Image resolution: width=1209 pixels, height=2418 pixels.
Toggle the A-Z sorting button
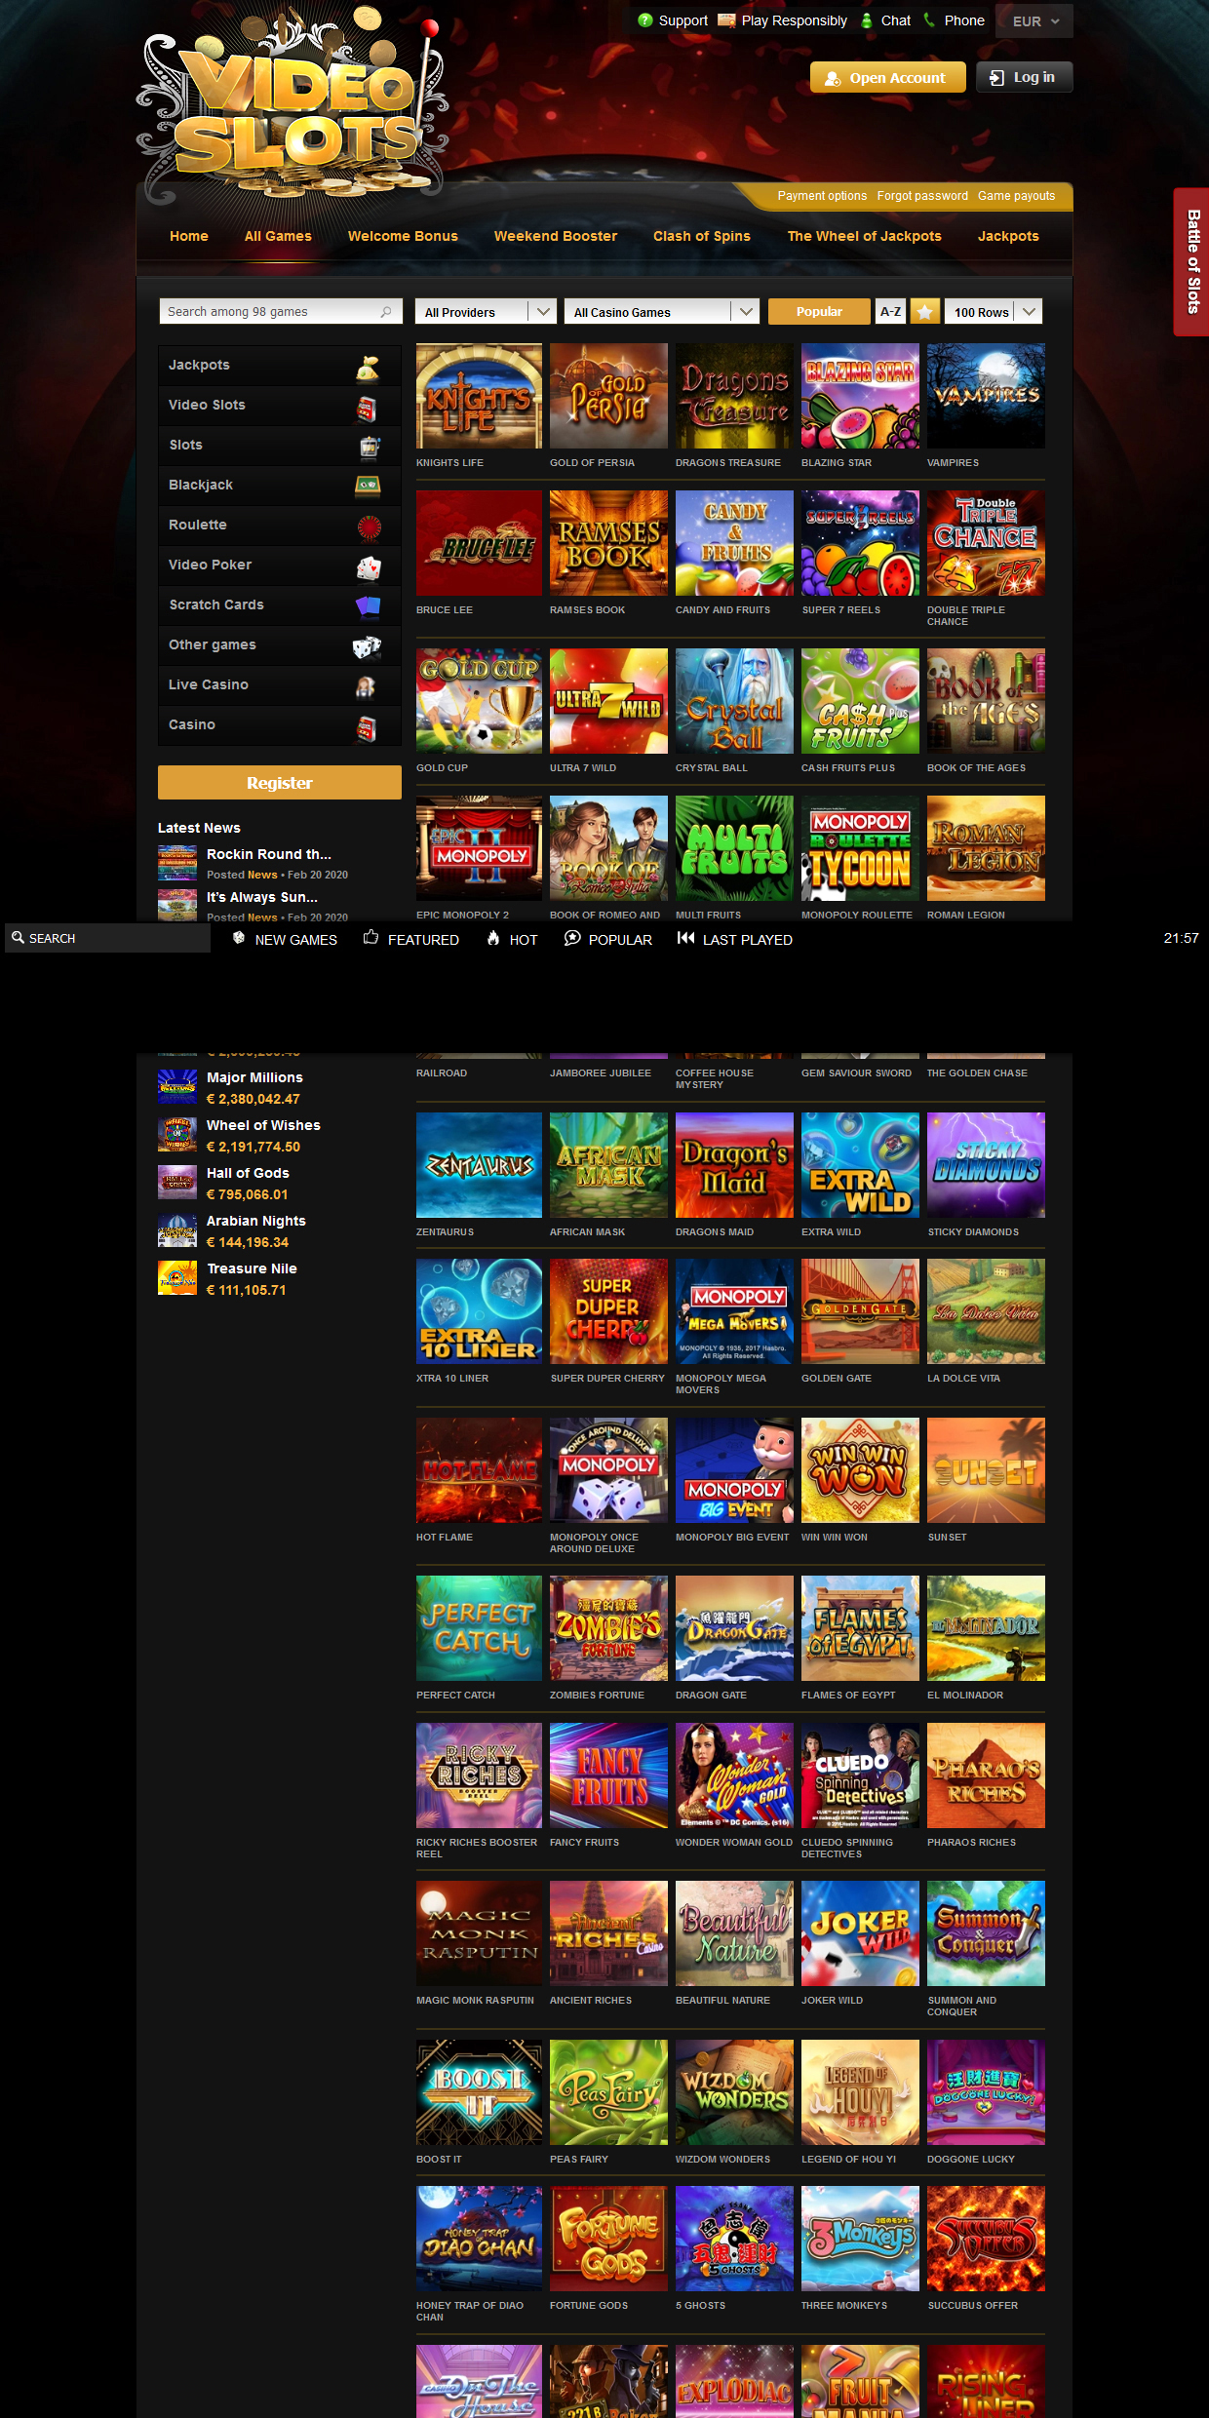(890, 312)
